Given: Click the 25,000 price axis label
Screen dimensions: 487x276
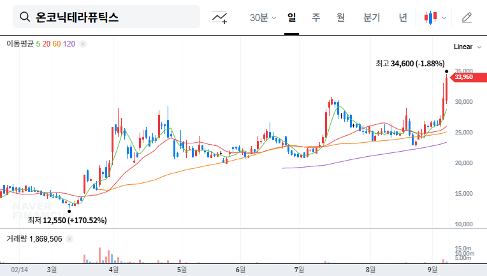Looking at the screenshot, I should click(x=463, y=133).
